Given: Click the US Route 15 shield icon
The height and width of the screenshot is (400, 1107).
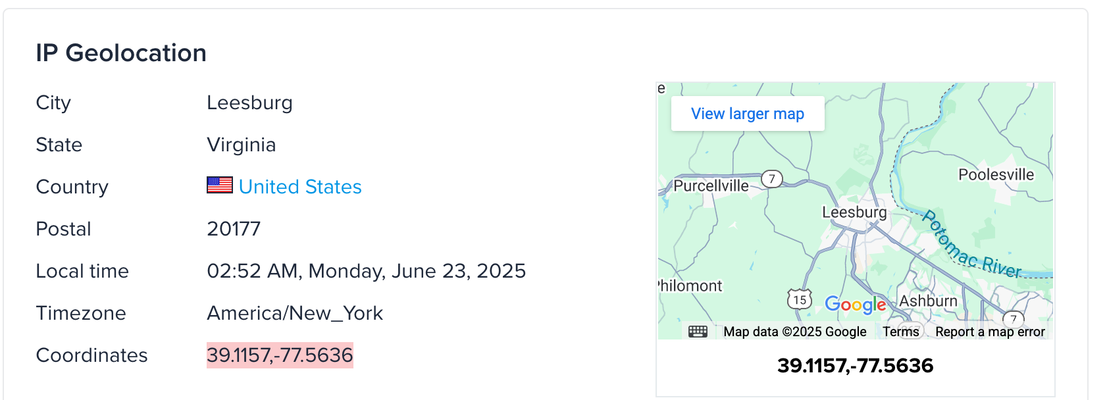Looking at the screenshot, I should (800, 299).
